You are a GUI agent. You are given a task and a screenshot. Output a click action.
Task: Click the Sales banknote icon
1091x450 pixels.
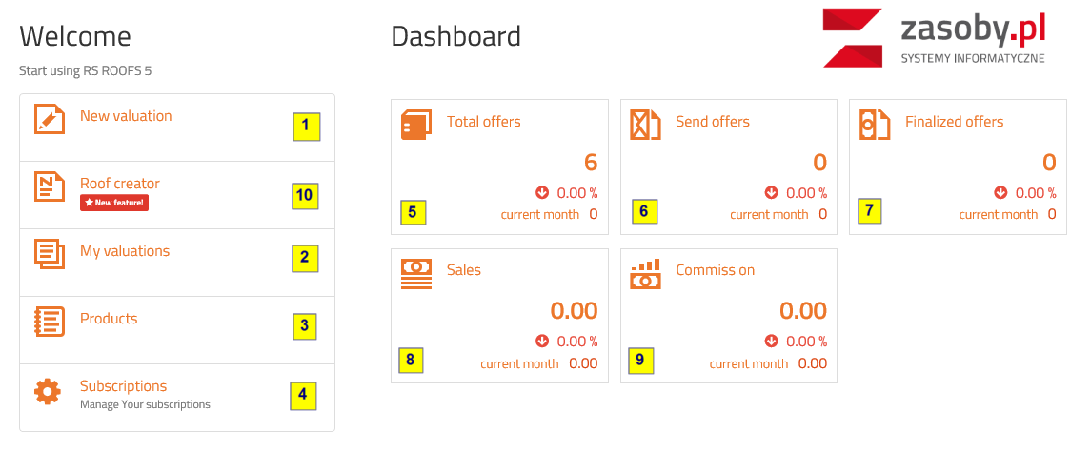click(x=415, y=273)
